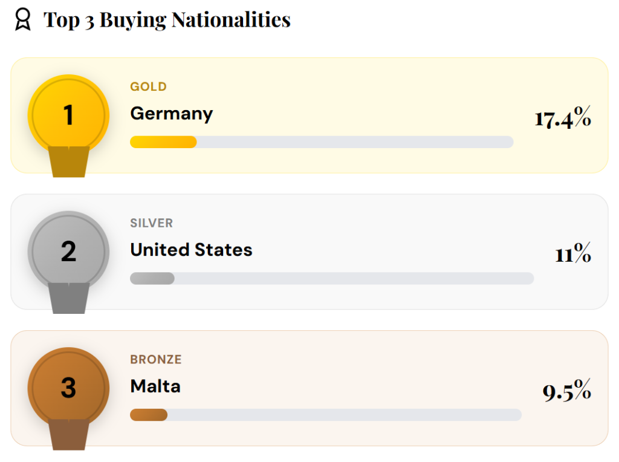Screen dimensions: 619x462
Task: Click the gold number 1 medal
Action: [68, 115]
